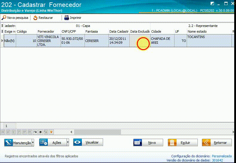The width and height of the screenshot is (236, 163).
Task: Go to previous record in navigator
Action: 14,132
